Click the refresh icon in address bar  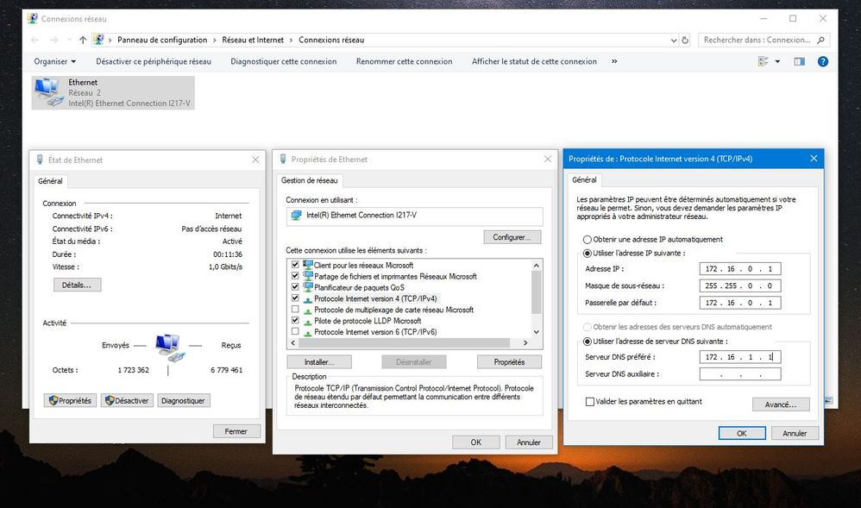685,40
